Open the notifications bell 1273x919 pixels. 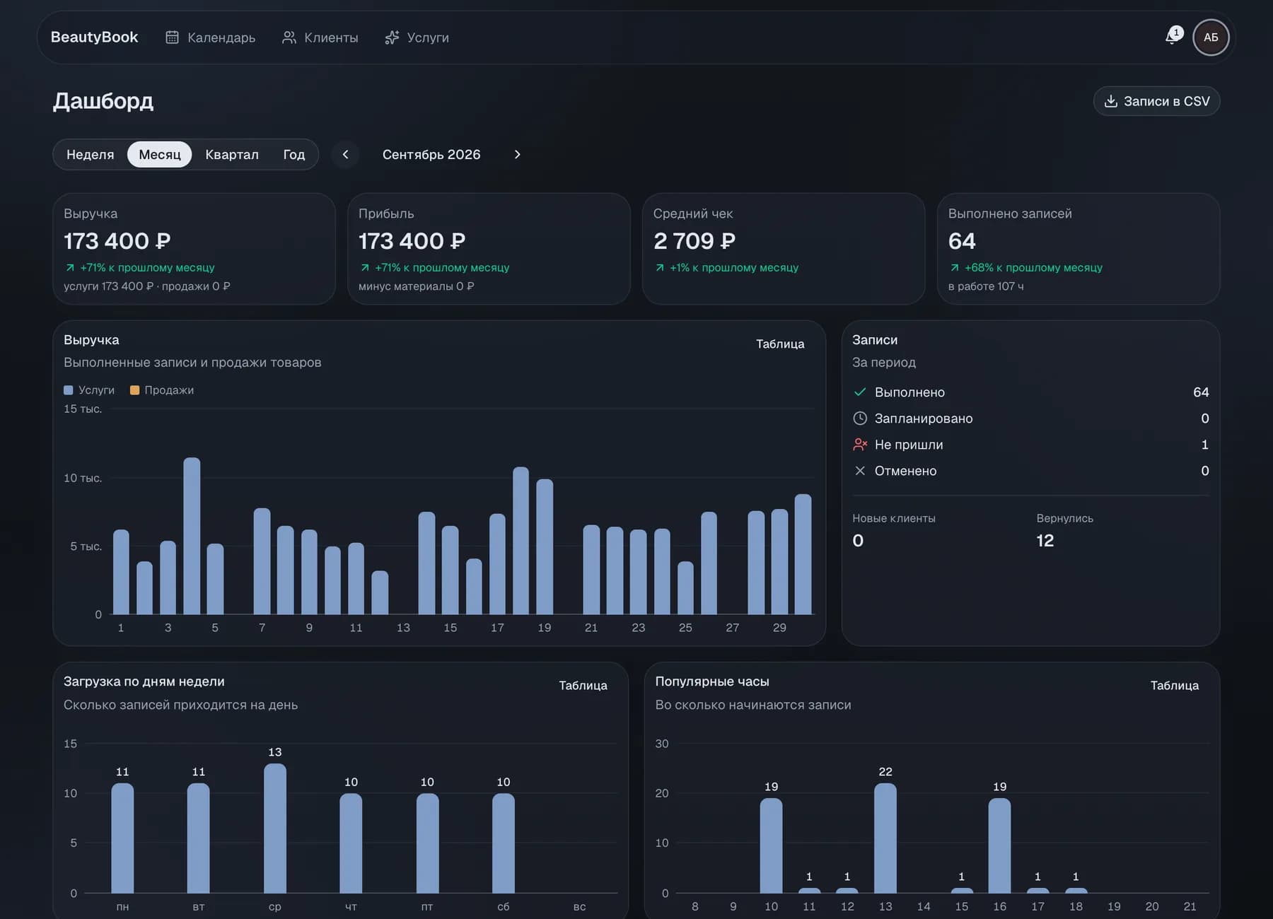click(x=1173, y=37)
